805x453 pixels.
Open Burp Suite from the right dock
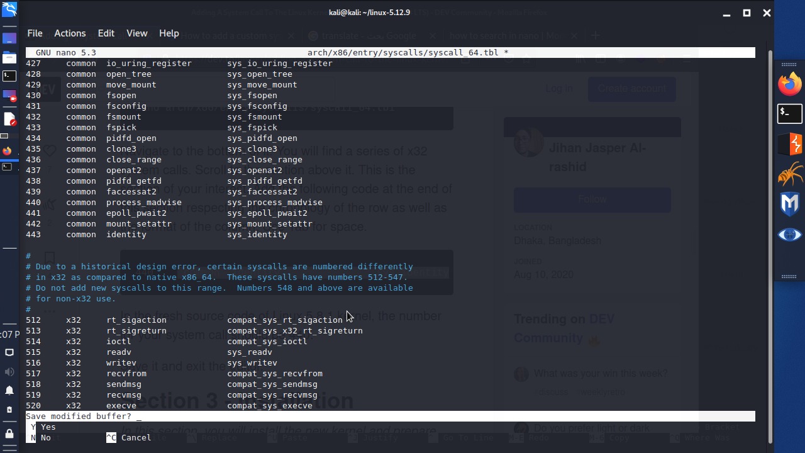(x=790, y=143)
